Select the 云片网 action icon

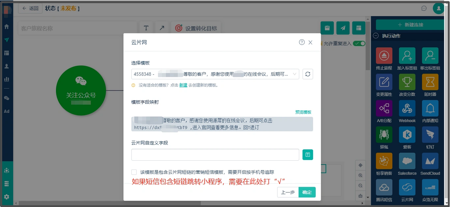point(407,187)
